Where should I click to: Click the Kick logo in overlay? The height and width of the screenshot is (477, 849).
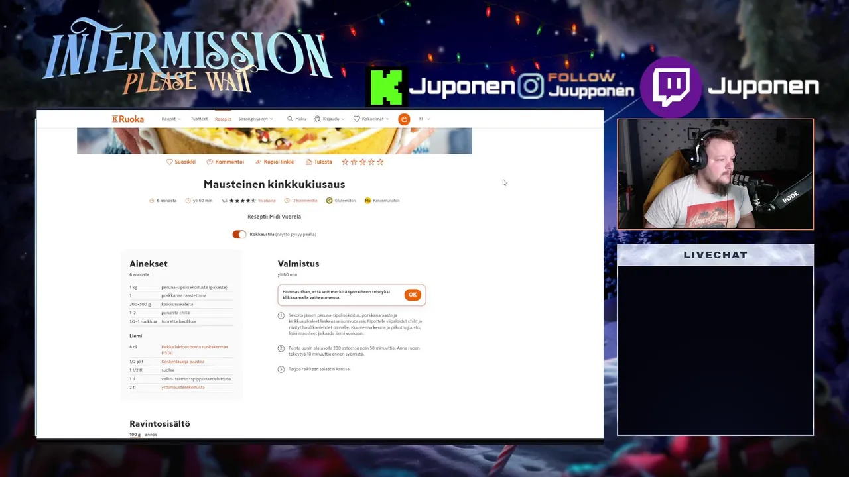387,87
